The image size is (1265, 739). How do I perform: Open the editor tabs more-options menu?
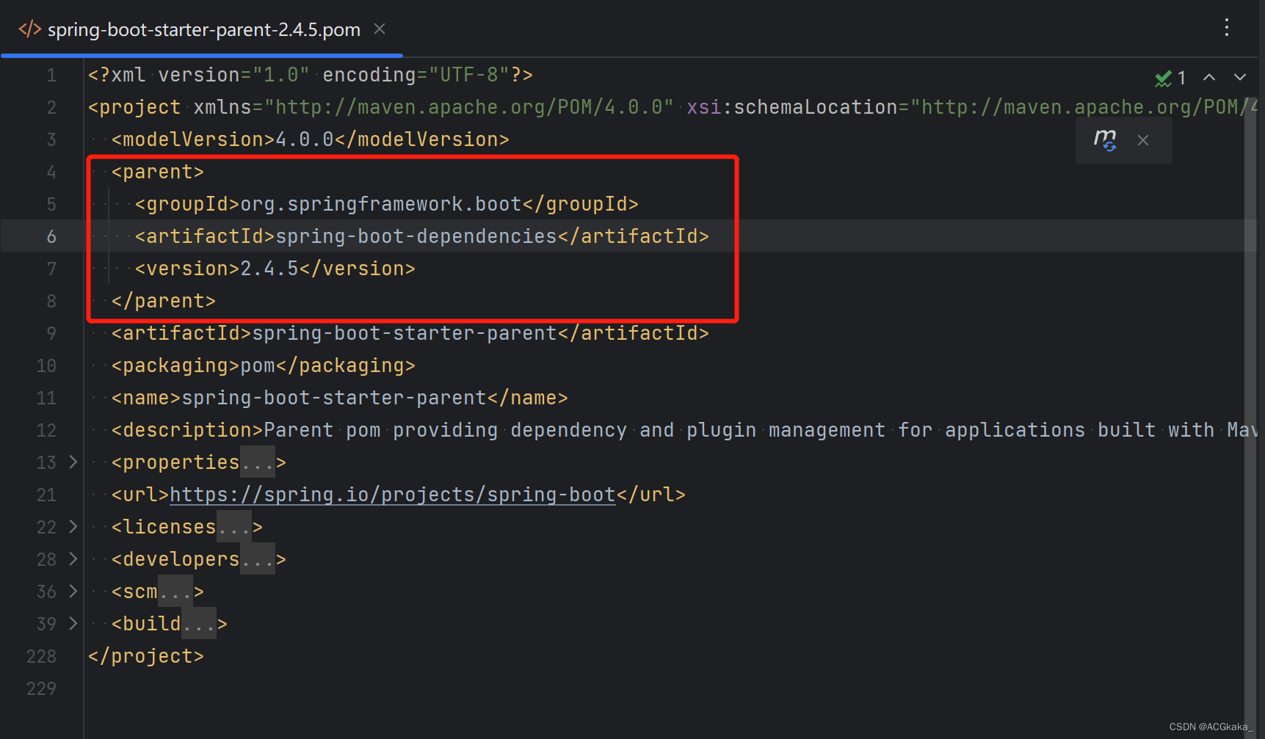pyautogui.click(x=1227, y=28)
